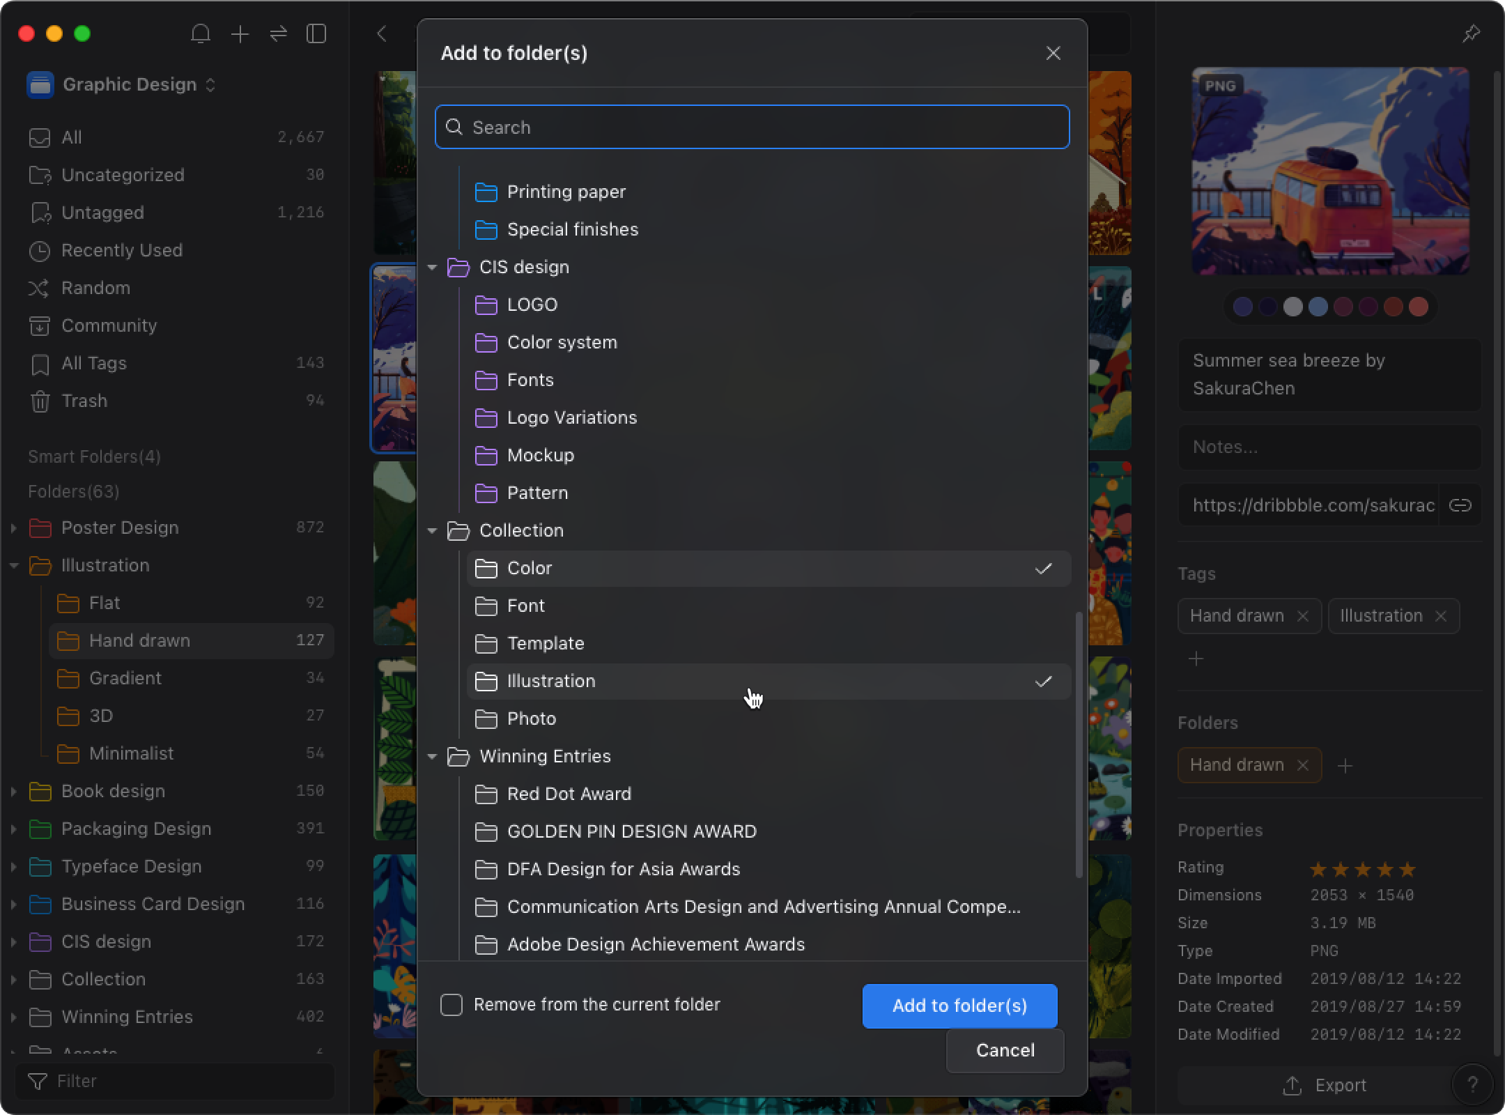The width and height of the screenshot is (1505, 1115).
Task: Click the search input field in dialog
Action: (x=752, y=127)
